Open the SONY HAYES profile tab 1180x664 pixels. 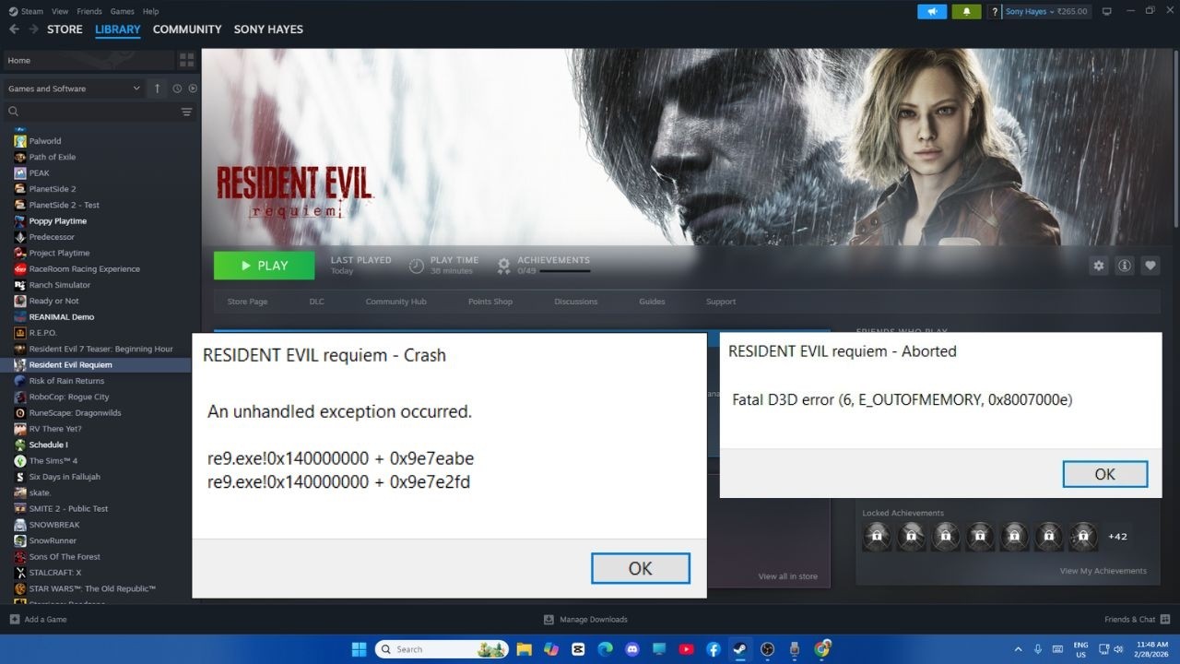[x=268, y=30]
